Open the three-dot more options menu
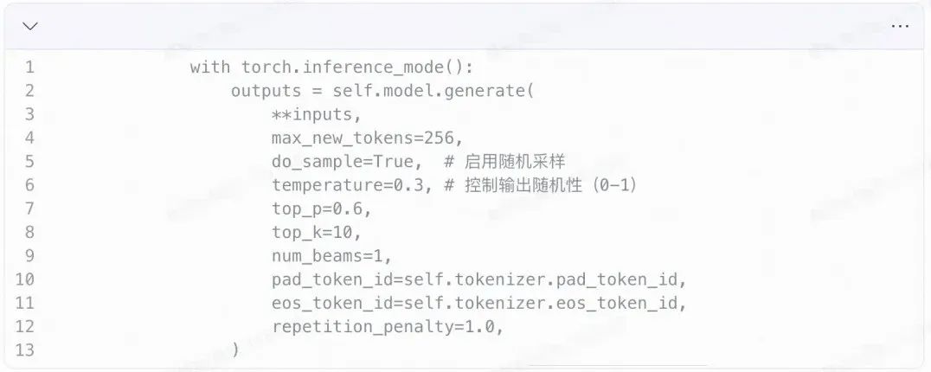 click(x=900, y=26)
